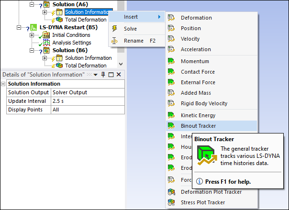Select Total Deformation under Solution (B6)
The width and height of the screenshot is (289, 210).
86,66
